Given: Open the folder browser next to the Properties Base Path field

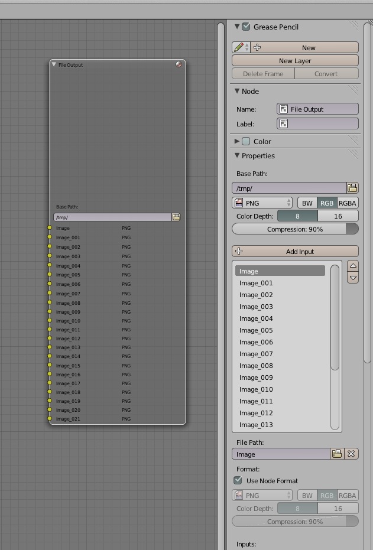Looking at the screenshot, I should (352, 188).
